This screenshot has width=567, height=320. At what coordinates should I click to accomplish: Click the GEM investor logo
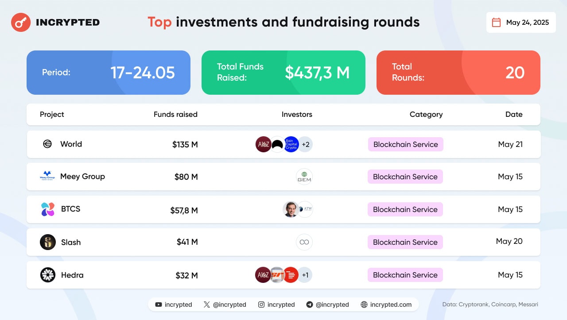(x=304, y=177)
